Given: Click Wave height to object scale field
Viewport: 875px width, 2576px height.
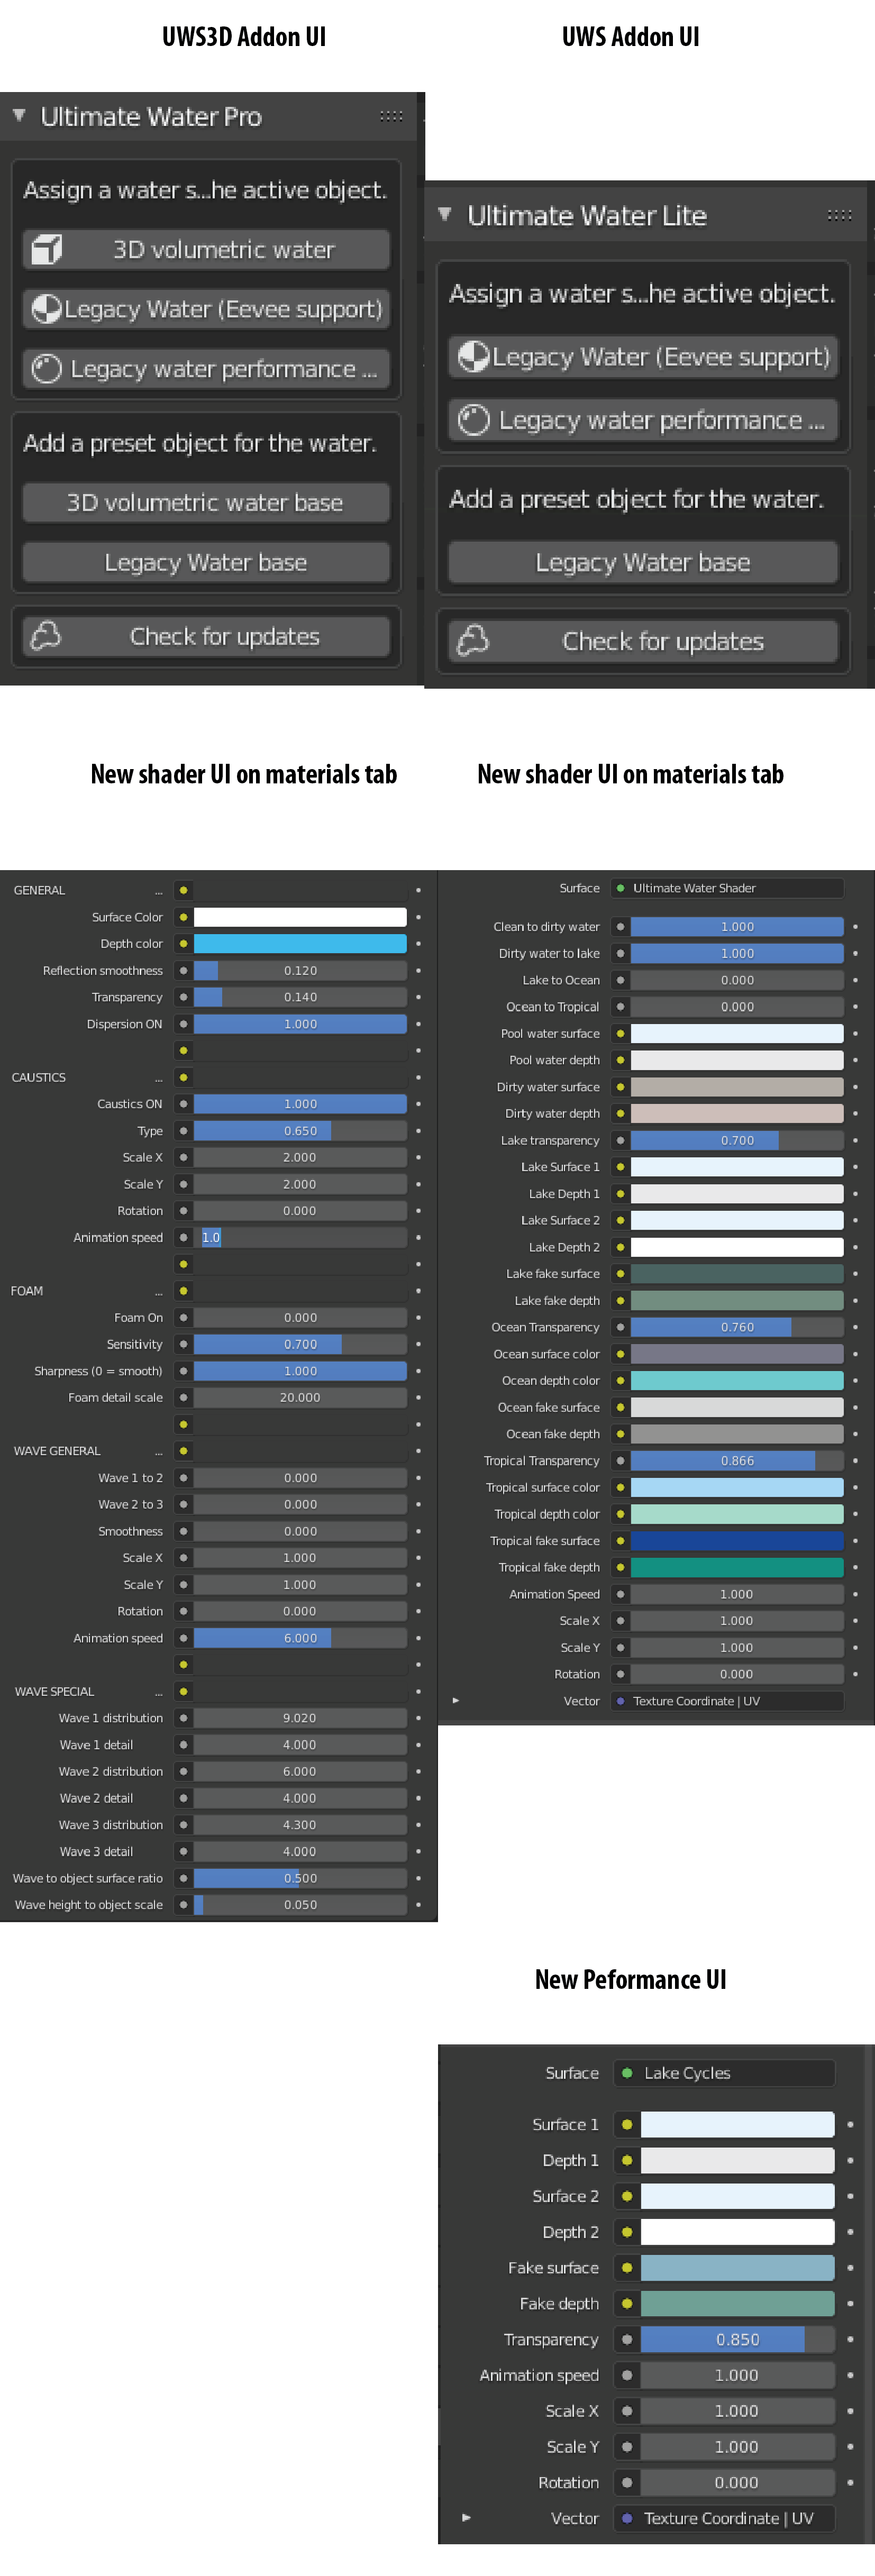Looking at the screenshot, I should pyautogui.click(x=300, y=1905).
